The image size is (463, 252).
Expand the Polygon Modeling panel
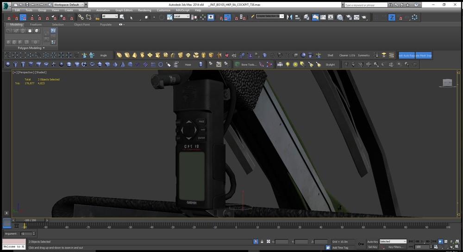[x=31, y=48]
